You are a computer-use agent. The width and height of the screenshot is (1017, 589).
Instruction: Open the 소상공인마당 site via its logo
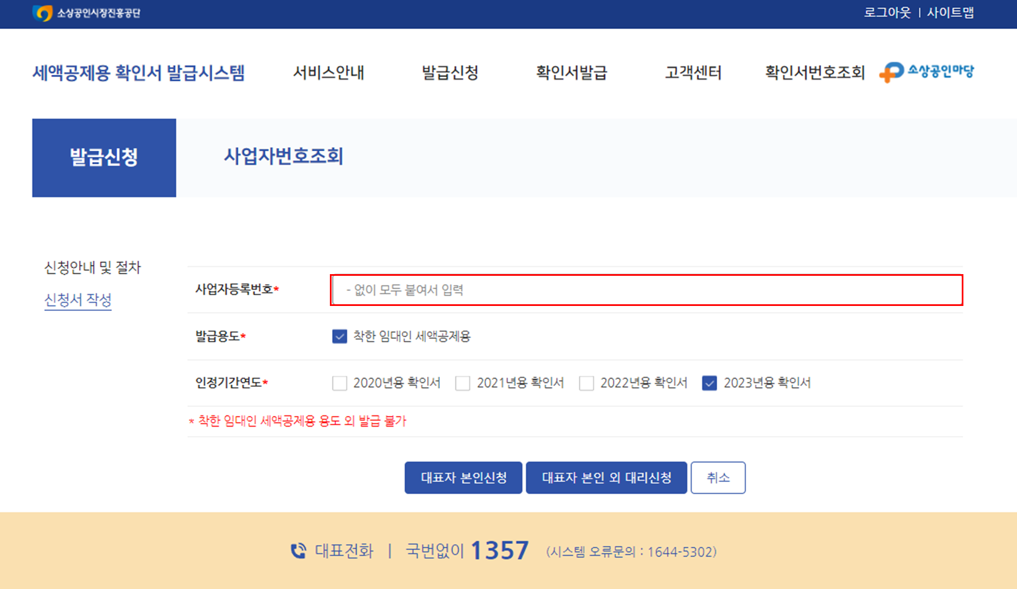[927, 71]
